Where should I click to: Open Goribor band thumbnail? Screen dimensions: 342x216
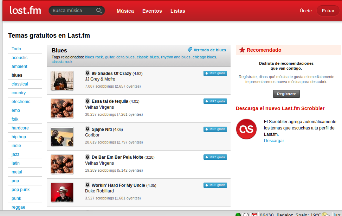click(x=62, y=136)
